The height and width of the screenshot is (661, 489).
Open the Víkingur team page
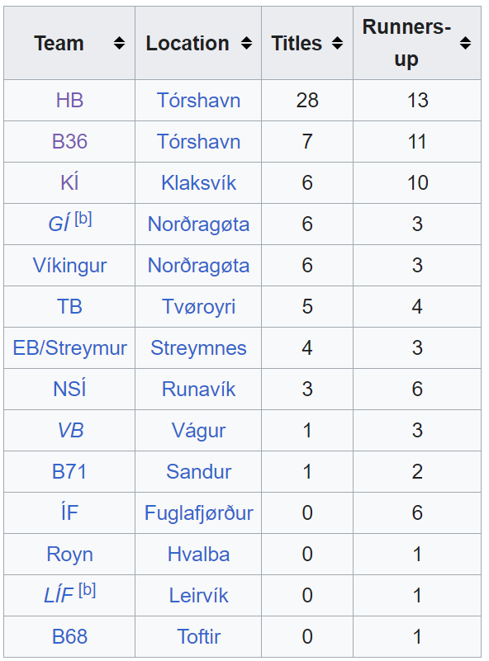point(69,266)
